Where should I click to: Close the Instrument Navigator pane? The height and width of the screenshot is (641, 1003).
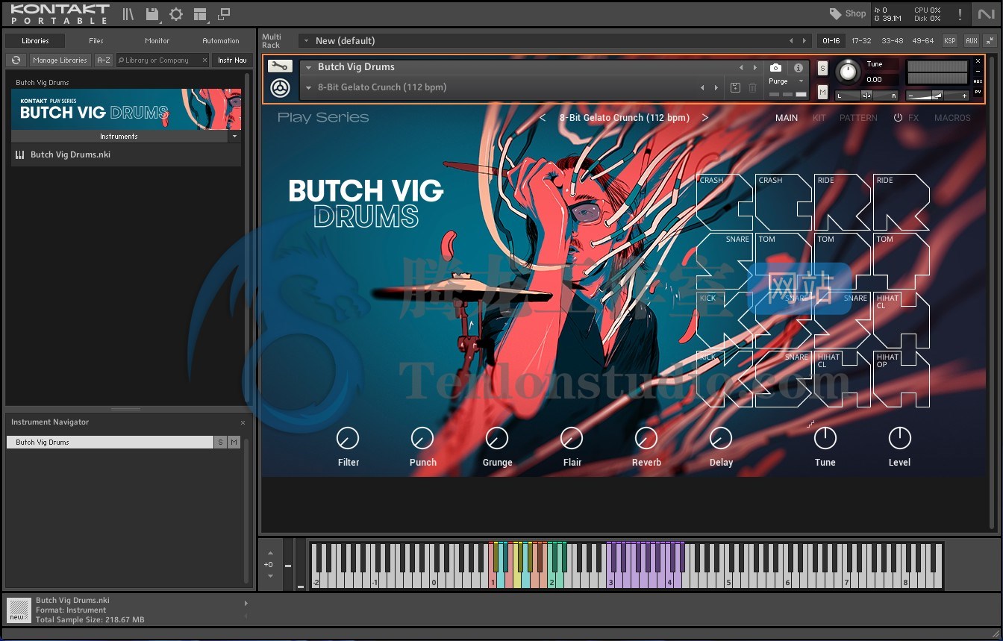243,422
